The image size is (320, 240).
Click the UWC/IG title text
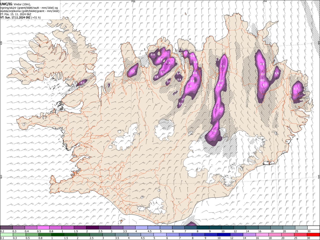[6, 4]
